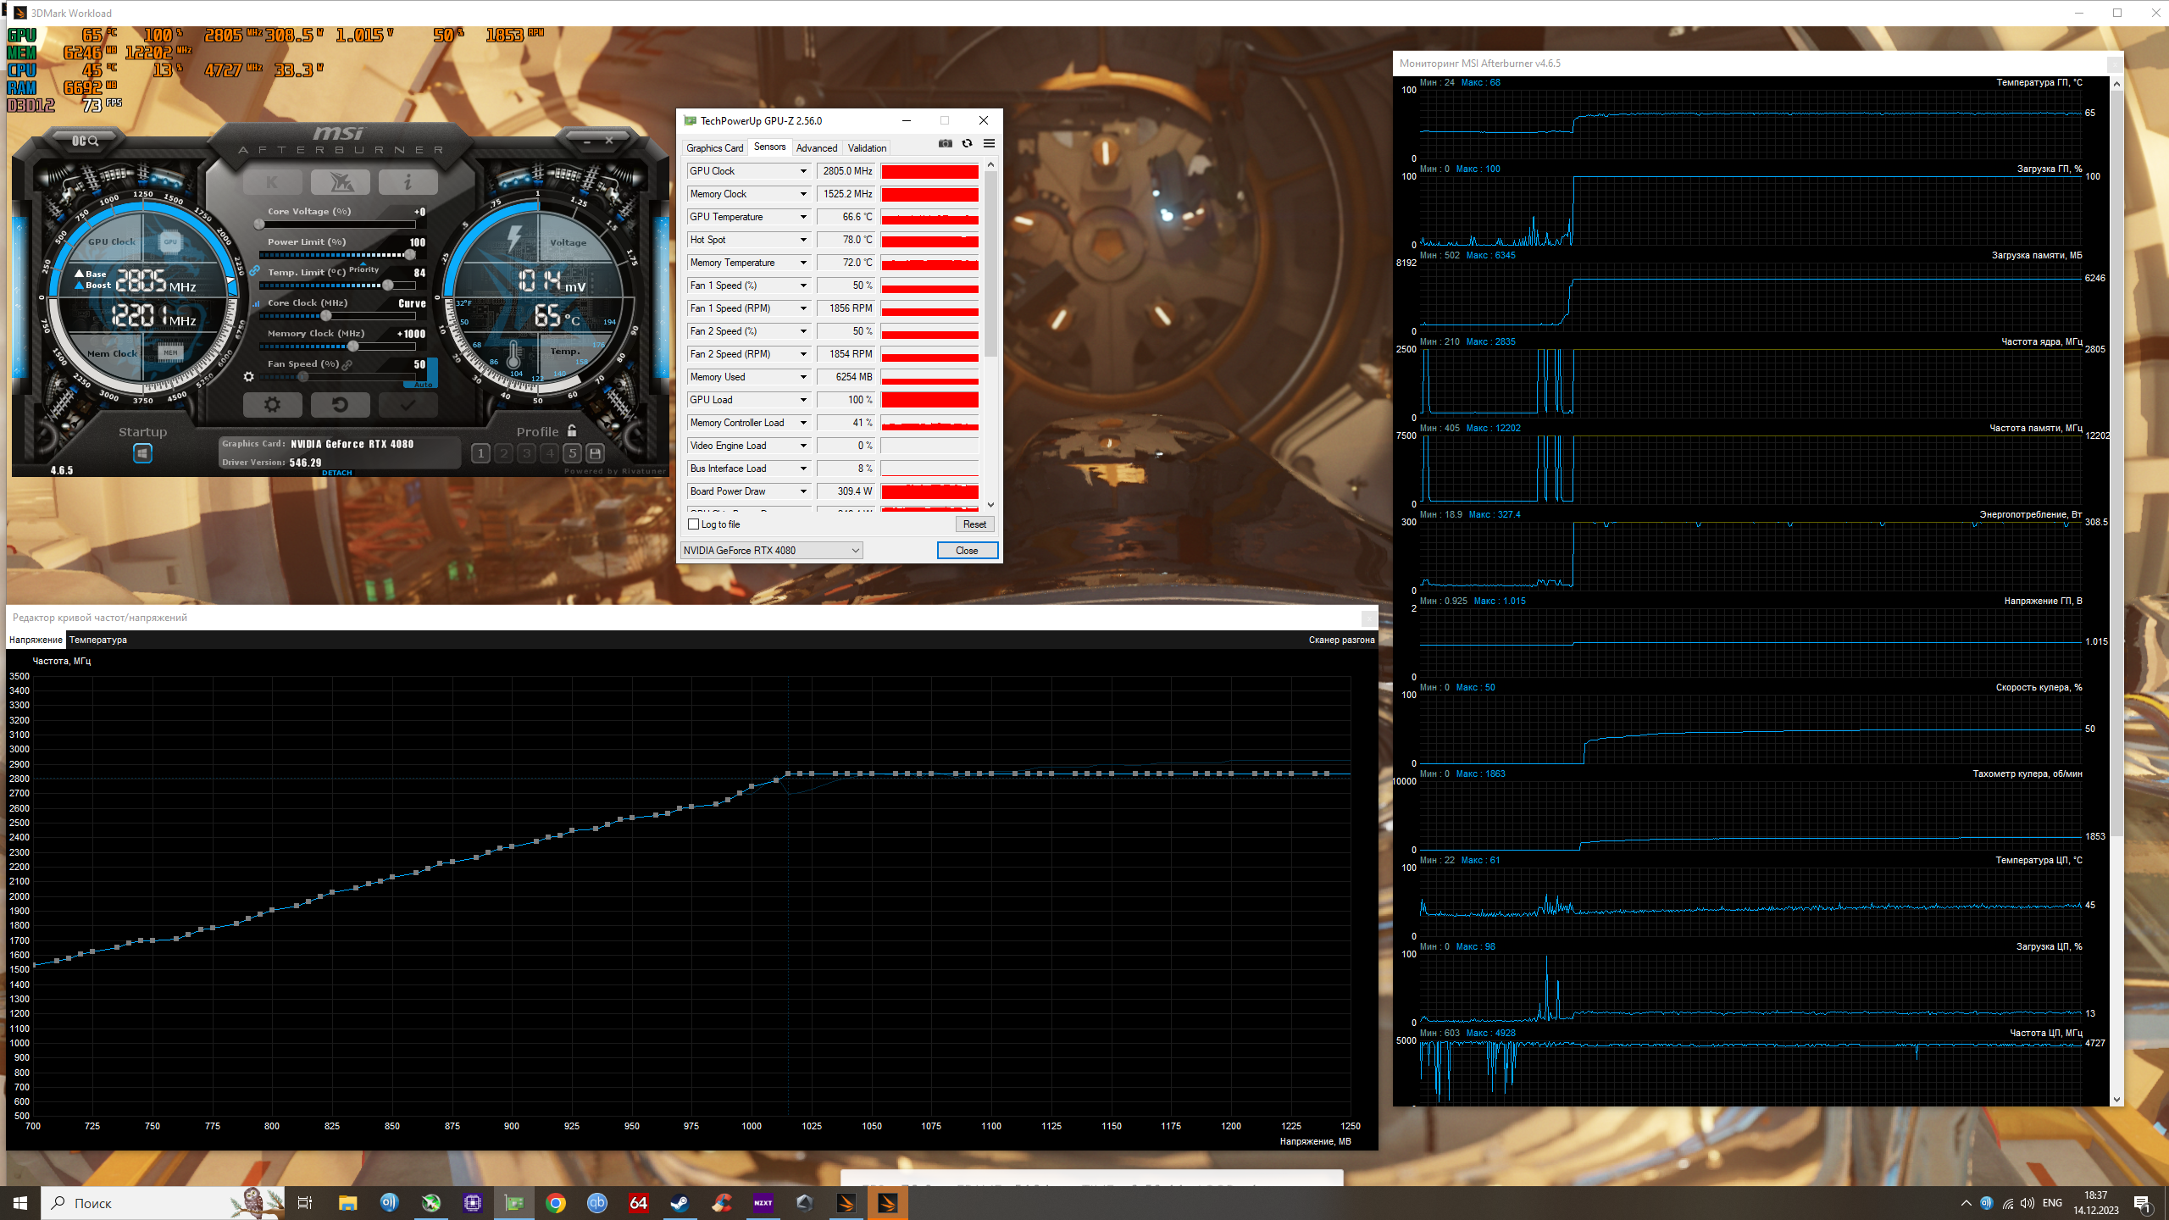This screenshot has height=1220, width=2169.
Task: Open the NVIDIA GeForce RTX 4080 device selector
Action: point(771,551)
